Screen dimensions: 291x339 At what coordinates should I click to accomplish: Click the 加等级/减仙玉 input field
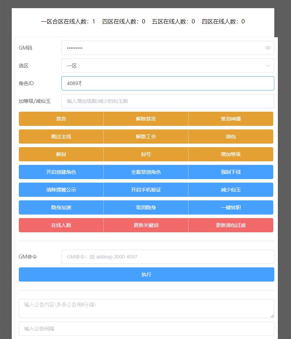pos(168,101)
